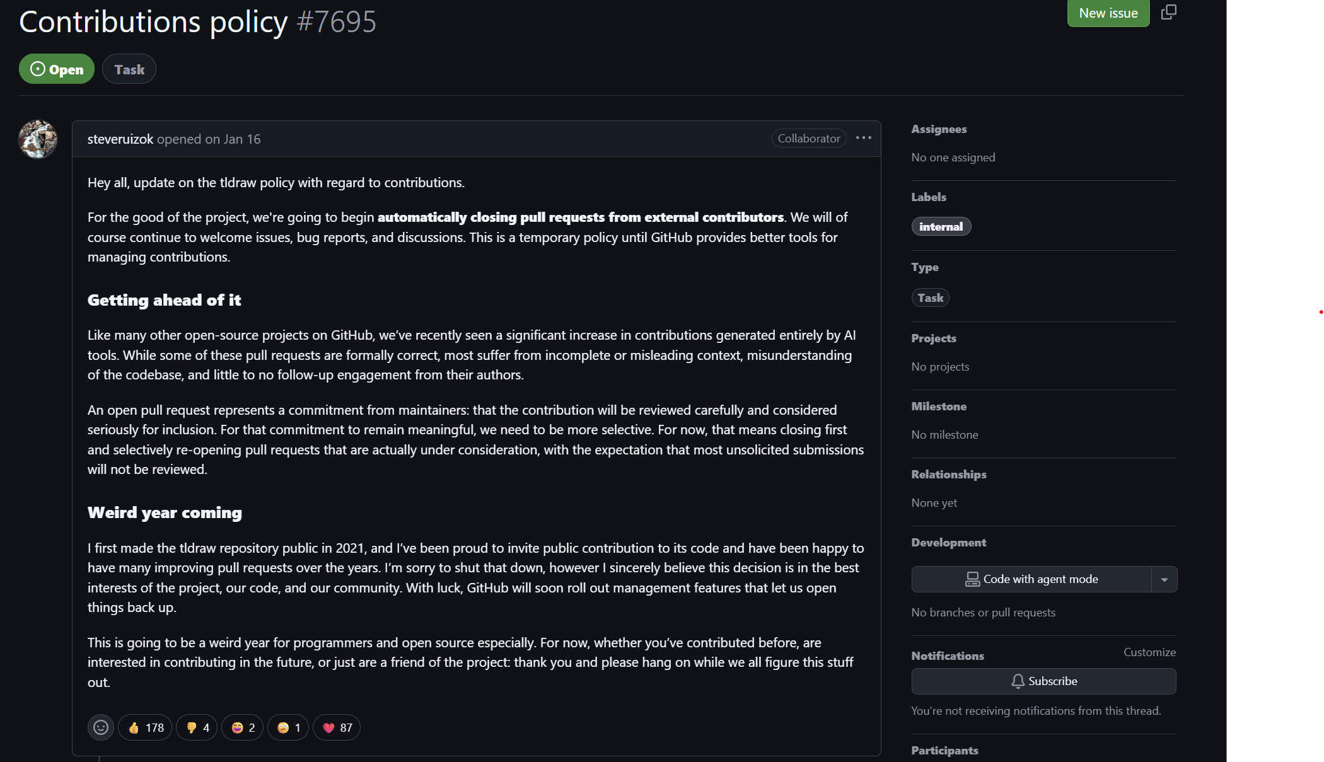Click the New issue button
The image size is (1324, 762).
click(1108, 13)
